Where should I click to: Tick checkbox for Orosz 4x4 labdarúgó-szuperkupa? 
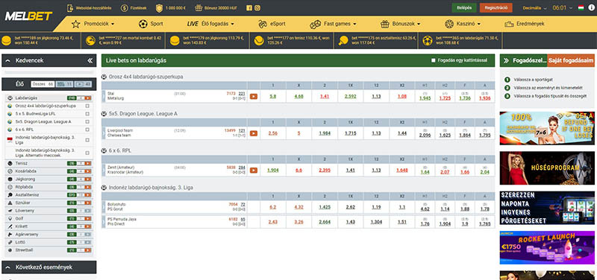[87, 106]
